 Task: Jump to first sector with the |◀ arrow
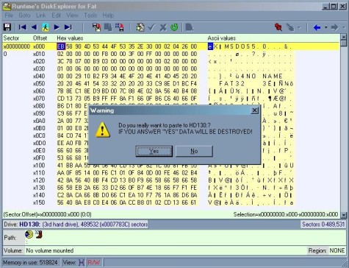(x=22, y=27)
